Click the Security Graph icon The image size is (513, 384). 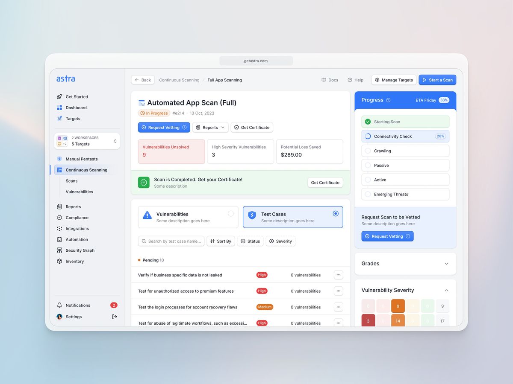(x=59, y=250)
